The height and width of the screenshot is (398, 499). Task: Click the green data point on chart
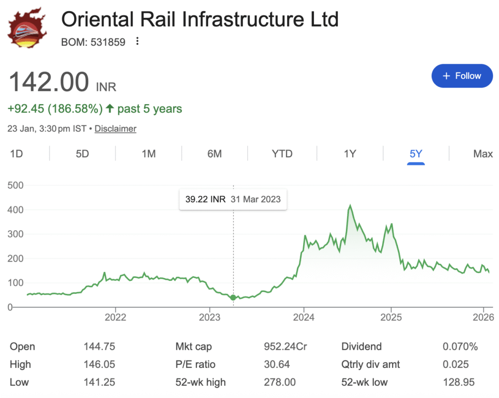coord(233,297)
